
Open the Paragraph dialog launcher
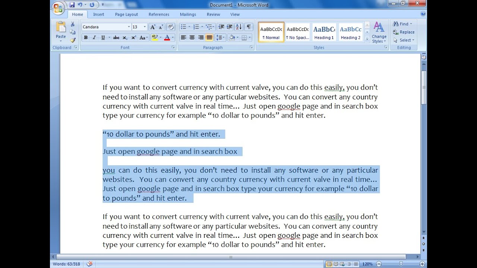pyautogui.click(x=251, y=48)
